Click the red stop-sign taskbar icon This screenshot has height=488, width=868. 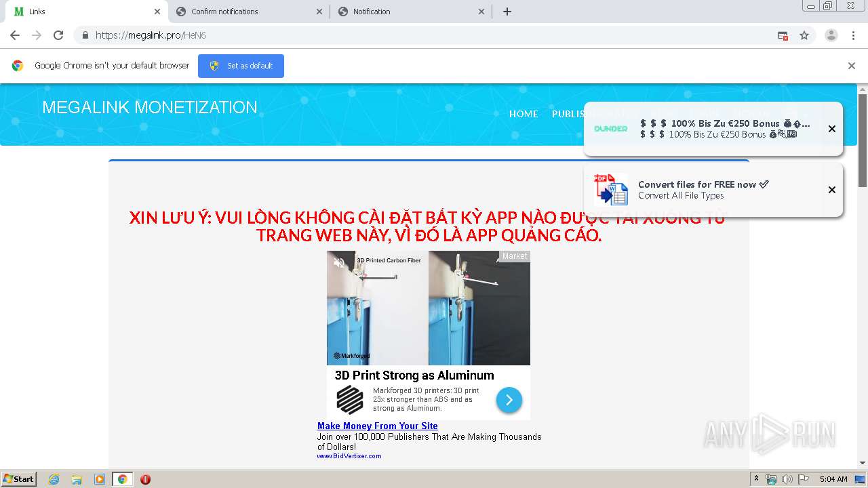[145, 479]
